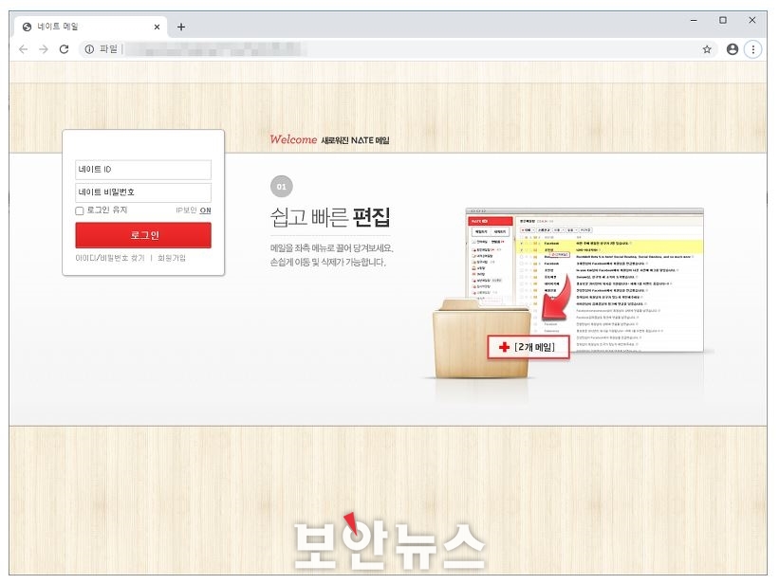This screenshot has height=584, width=779.
Task: Open the 아이디/비밀번호 찾기 link
Action: (x=110, y=258)
